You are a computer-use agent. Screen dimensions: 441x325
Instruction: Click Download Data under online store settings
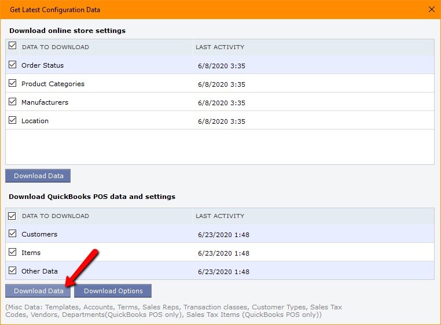coord(38,176)
